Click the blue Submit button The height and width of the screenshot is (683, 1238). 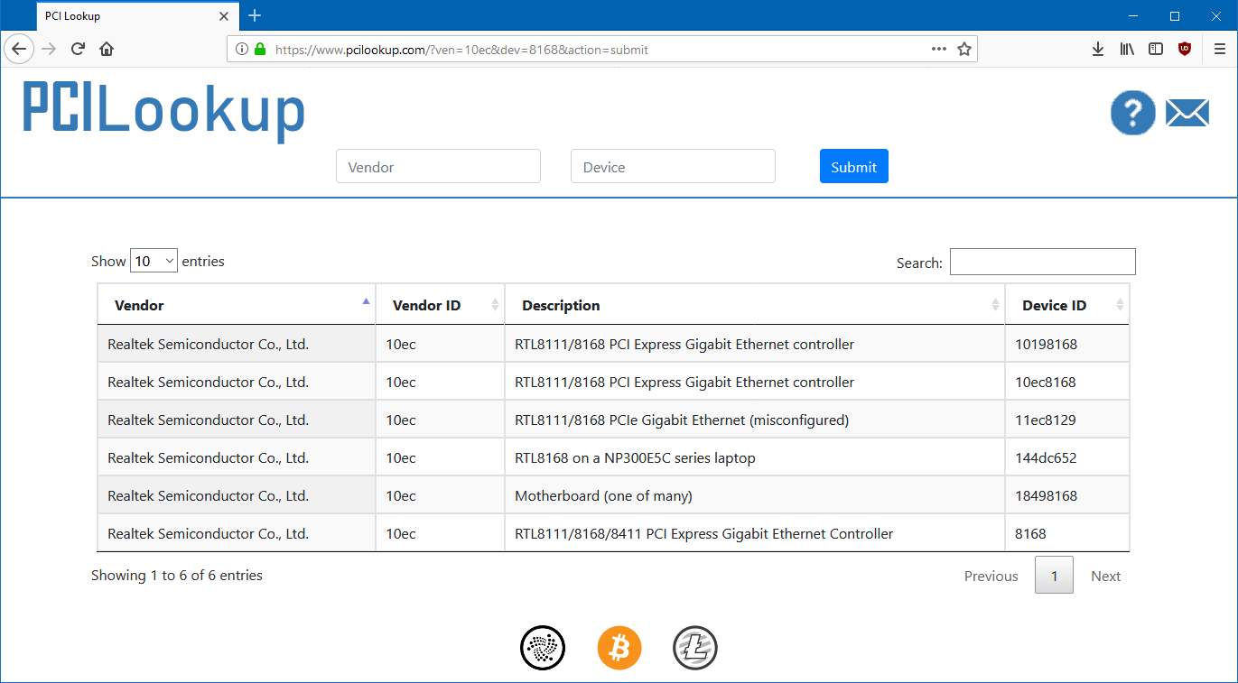tap(854, 166)
